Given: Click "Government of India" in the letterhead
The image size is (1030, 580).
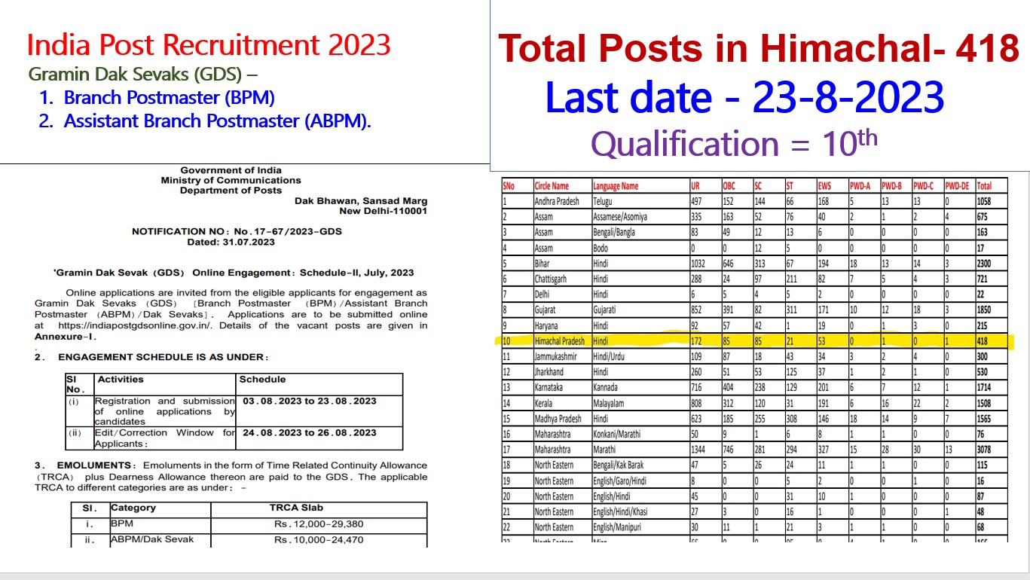Looking at the screenshot, I should (x=231, y=170).
